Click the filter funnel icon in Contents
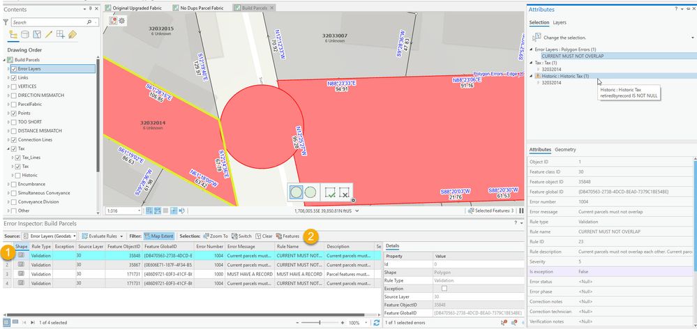The width and height of the screenshot is (697, 329). tap(6, 22)
